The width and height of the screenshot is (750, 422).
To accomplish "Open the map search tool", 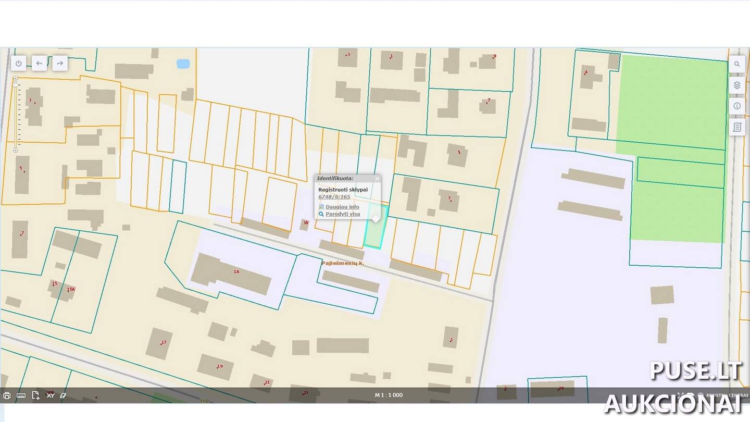I will [x=736, y=64].
